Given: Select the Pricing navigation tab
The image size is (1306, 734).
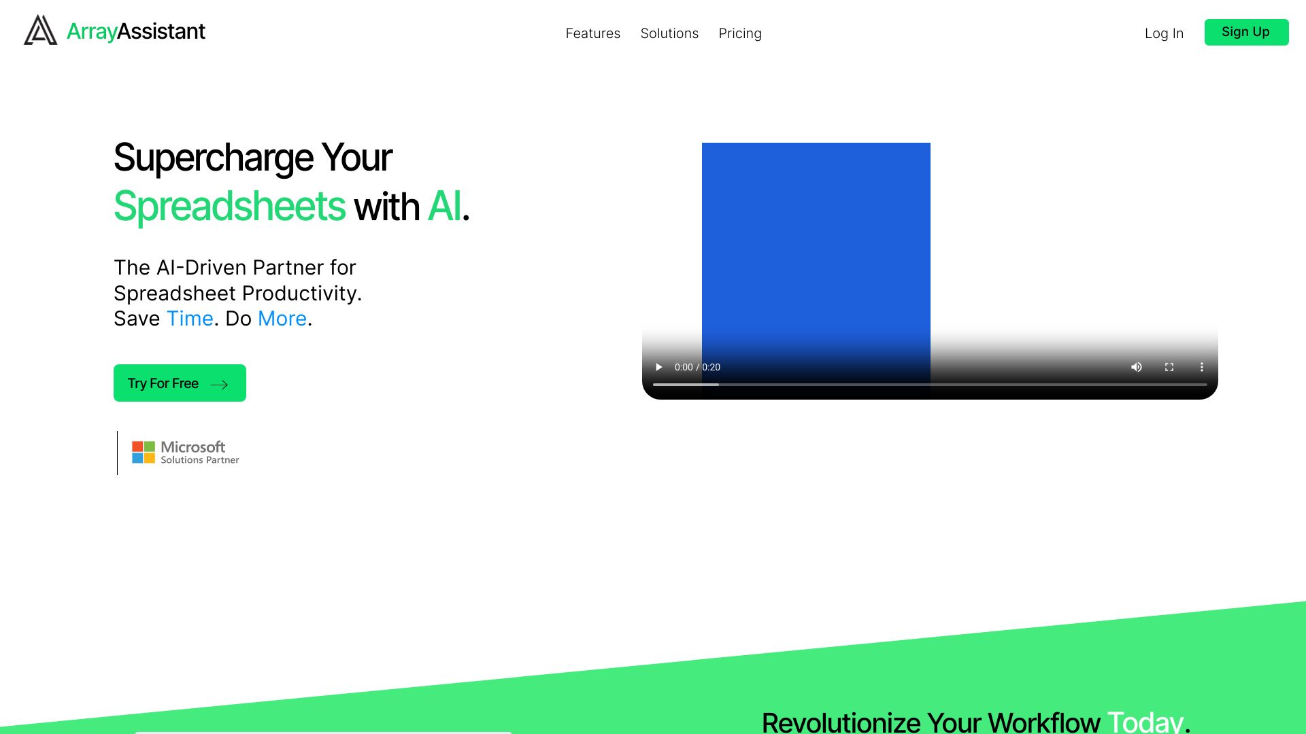Looking at the screenshot, I should click(x=739, y=33).
